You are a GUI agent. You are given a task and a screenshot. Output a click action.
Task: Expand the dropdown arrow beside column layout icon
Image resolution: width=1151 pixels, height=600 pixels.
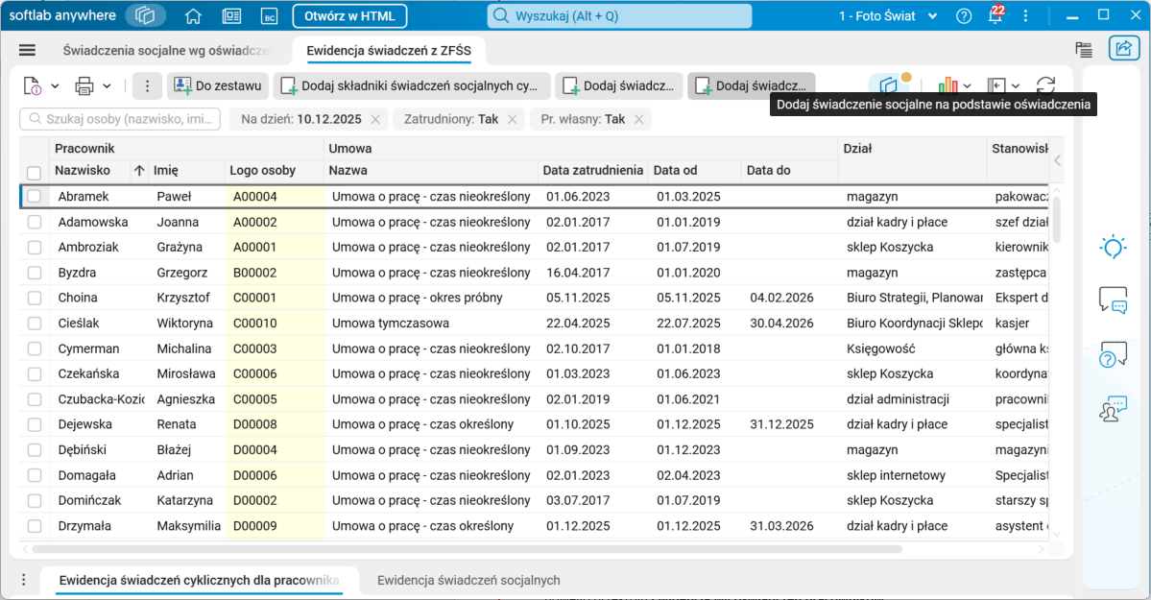point(1016,86)
